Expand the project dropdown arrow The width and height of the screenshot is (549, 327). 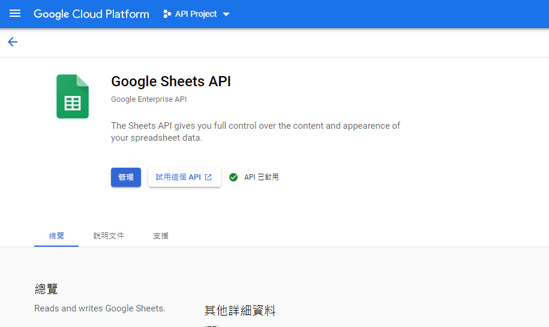pos(226,14)
